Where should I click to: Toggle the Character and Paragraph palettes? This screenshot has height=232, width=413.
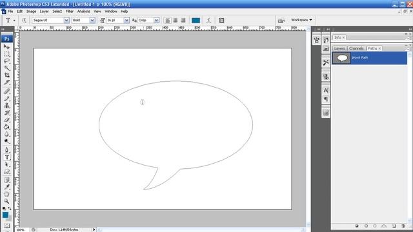coord(221,20)
